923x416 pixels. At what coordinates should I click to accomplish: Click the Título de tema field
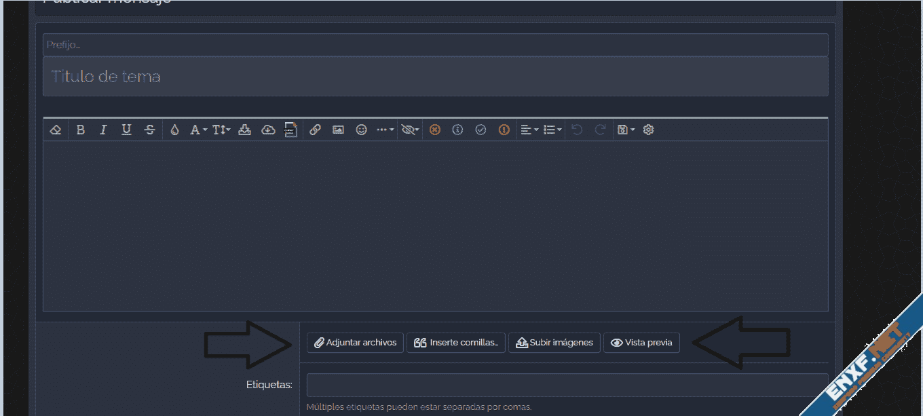[435, 77]
